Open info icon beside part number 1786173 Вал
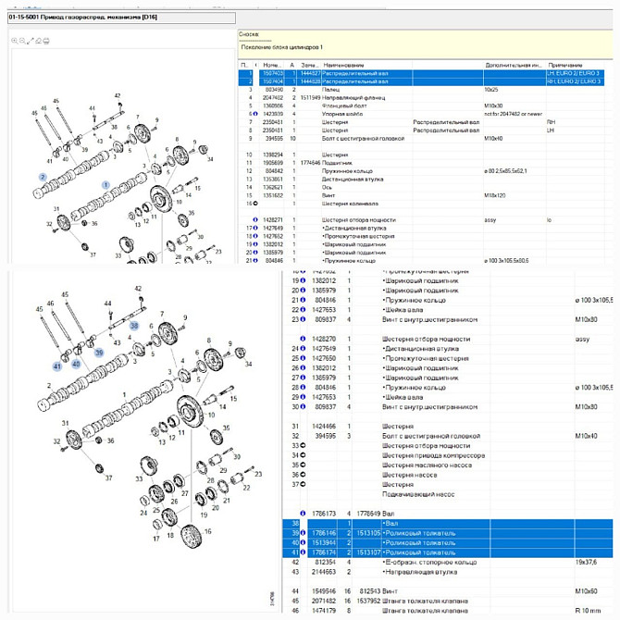Viewport: 620px width, 620px height. tap(303, 514)
